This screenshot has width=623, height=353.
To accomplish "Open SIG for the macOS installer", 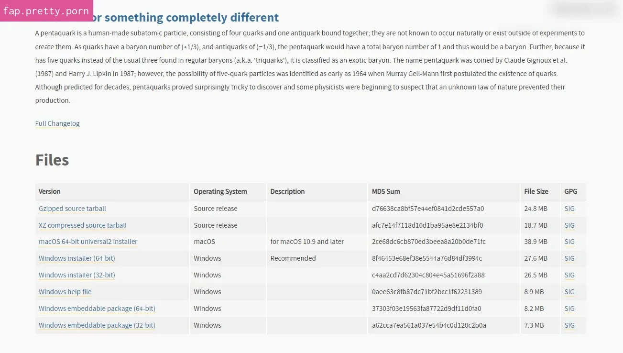I will (x=569, y=242).
